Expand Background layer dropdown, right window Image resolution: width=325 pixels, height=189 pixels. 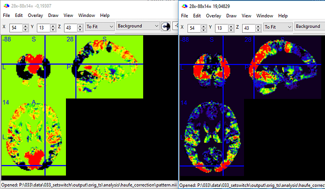coord(309,26)
